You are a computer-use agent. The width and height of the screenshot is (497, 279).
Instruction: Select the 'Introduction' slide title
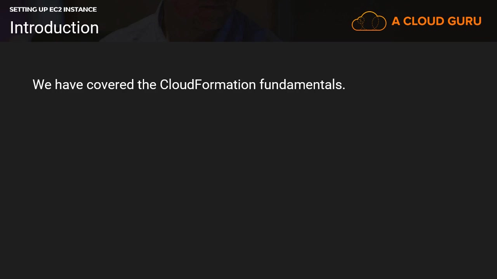54,28
